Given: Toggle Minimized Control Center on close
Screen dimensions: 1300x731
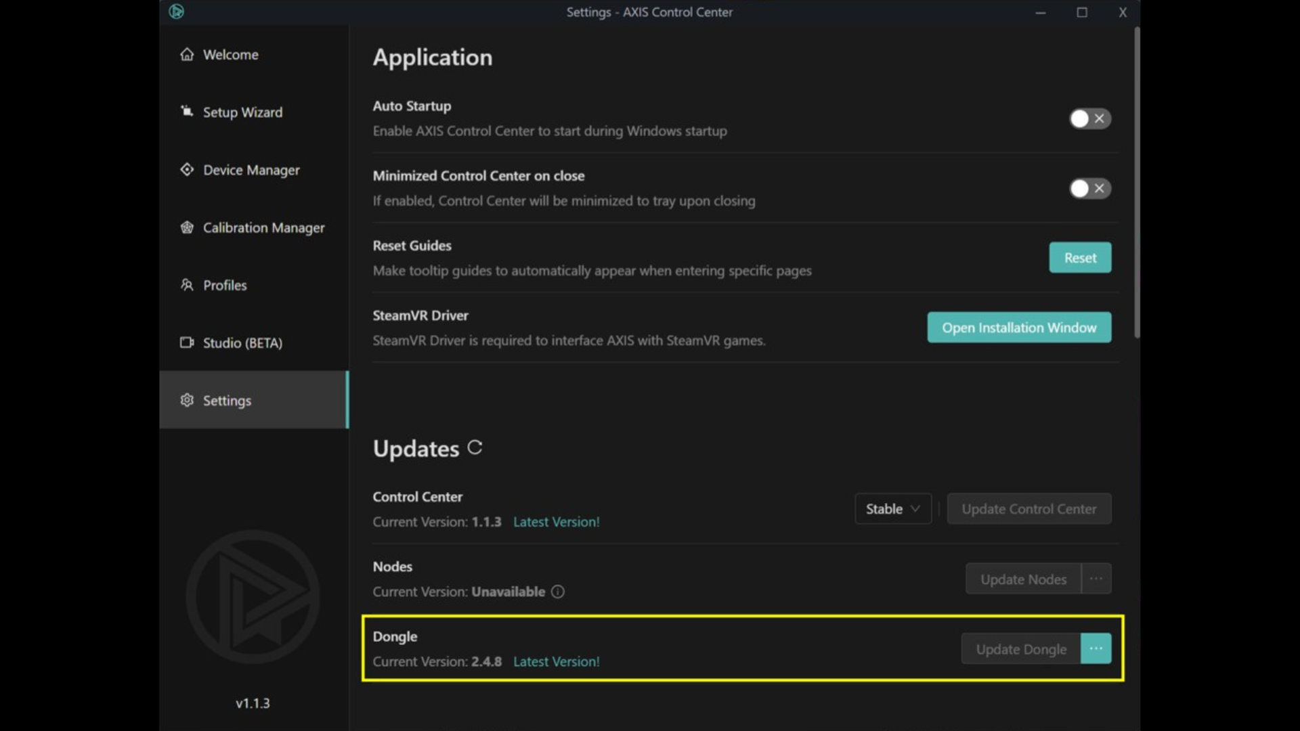Looking at the screenshot, I should pos(1089,188).
